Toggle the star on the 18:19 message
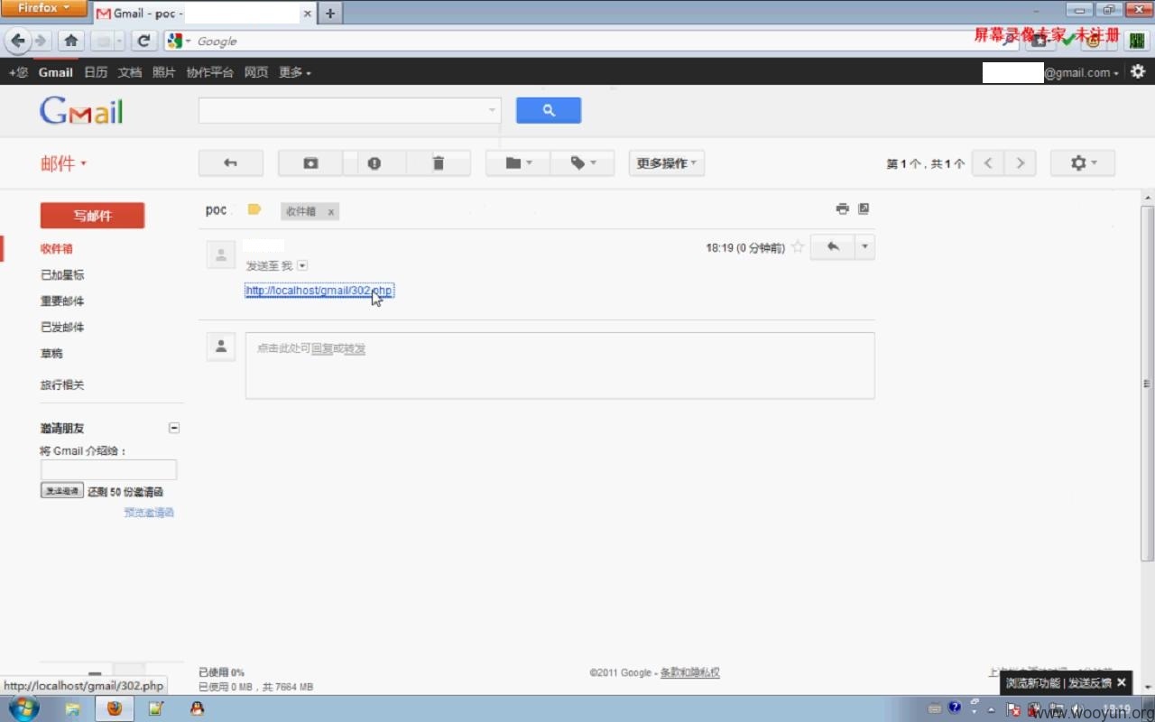Screen dimensions: 1155x722 [798, 247]
